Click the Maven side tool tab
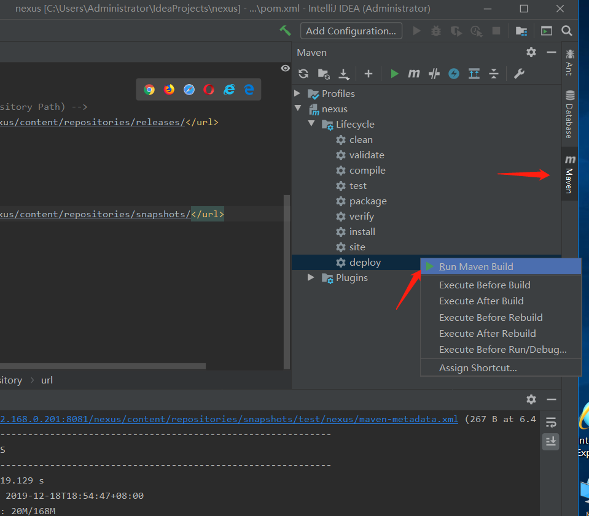The height and width of the screenshot is (516, 589). click(569, 174)
